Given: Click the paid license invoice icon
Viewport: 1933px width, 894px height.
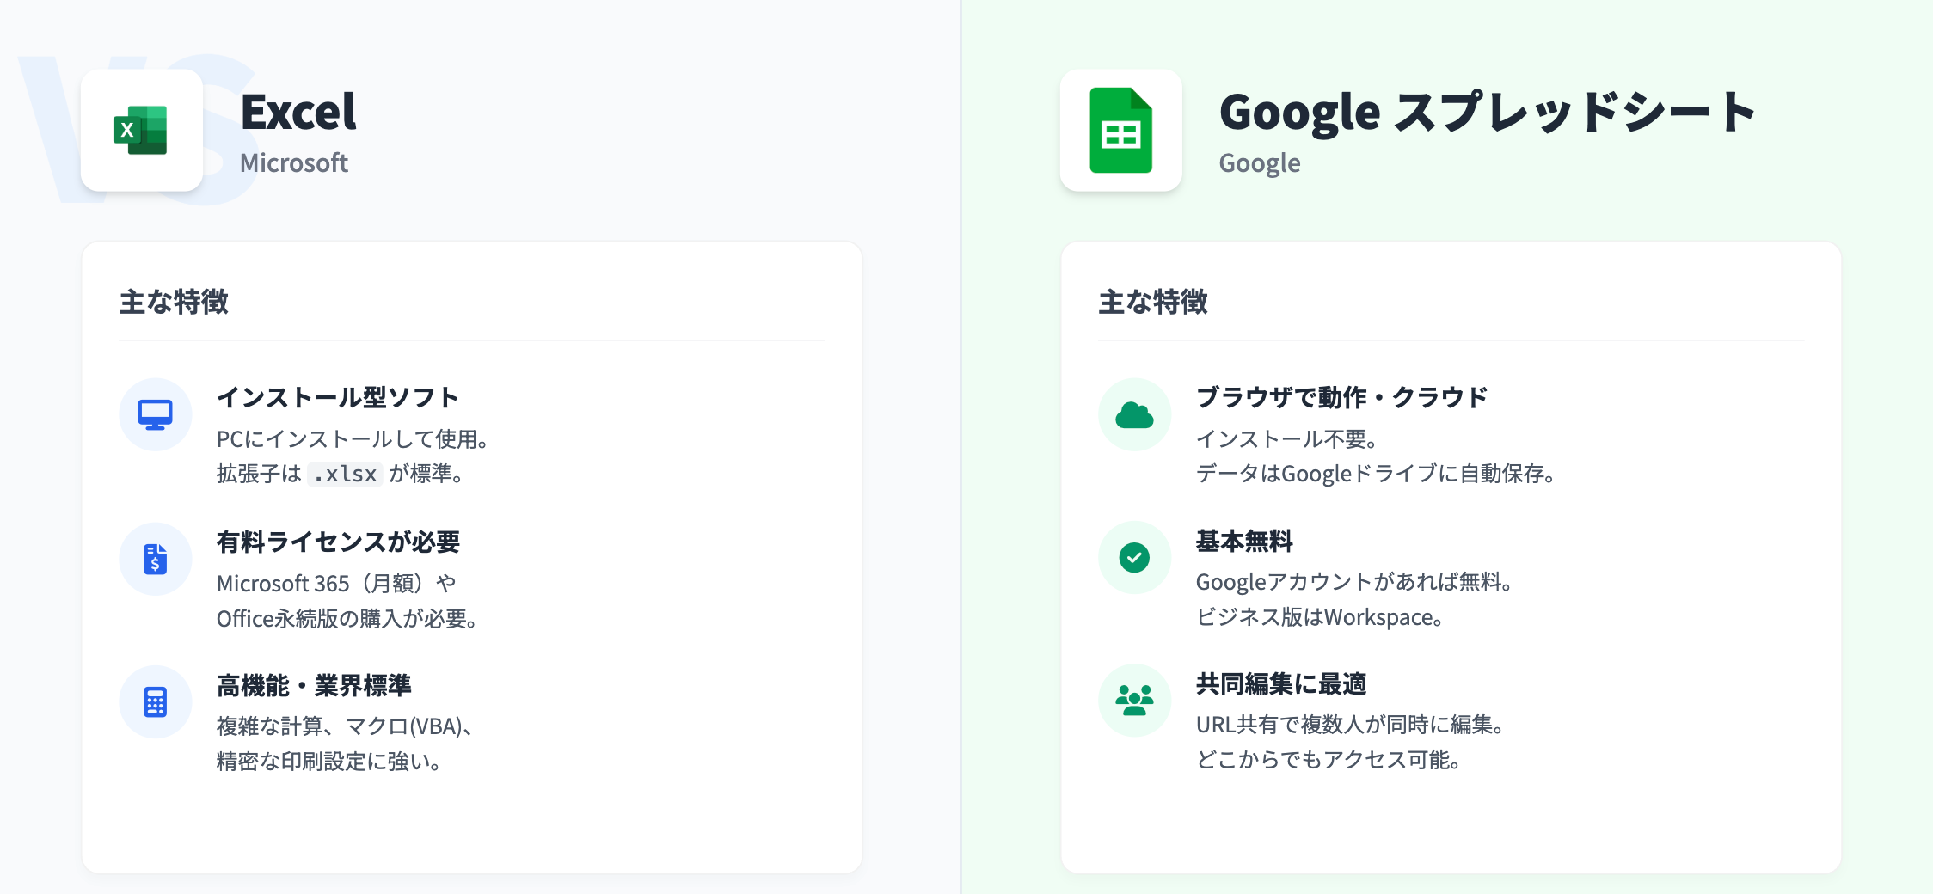Looking at the screenshot, I should (155, 559).
